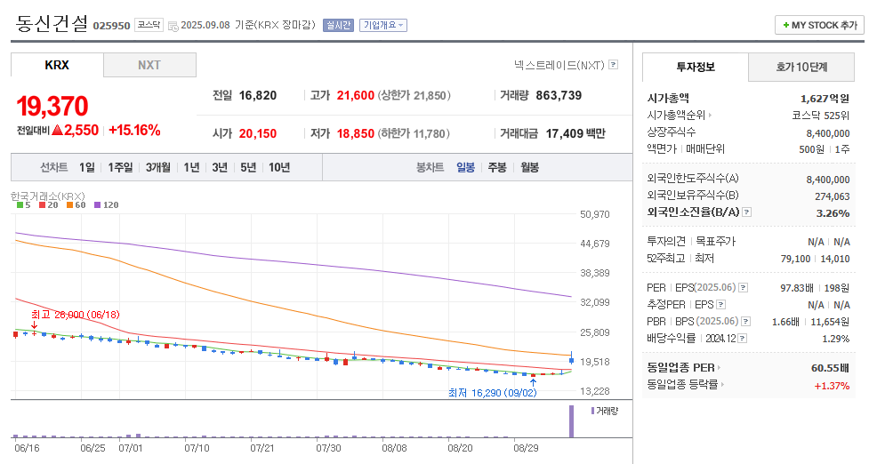869x464 pixels.
Task: Show the 1주일 line chart
Action: click(x=120, y=167)
